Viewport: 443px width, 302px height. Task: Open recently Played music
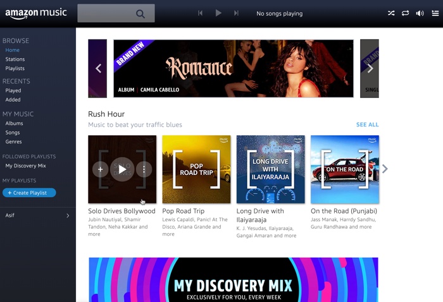pyautogui.click(x=13, y=90)
